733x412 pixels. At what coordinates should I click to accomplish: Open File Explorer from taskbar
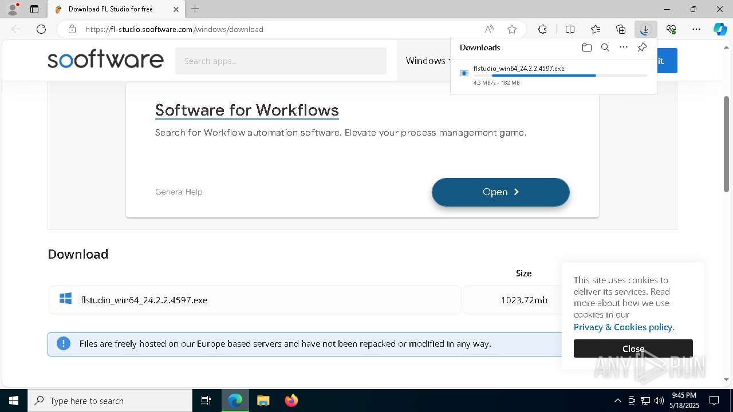[x=263, y=401]
